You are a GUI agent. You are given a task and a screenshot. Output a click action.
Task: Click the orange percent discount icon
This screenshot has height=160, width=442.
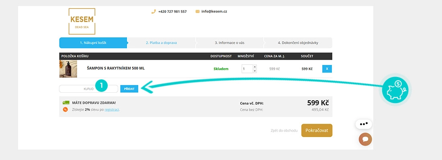[65, 109]
